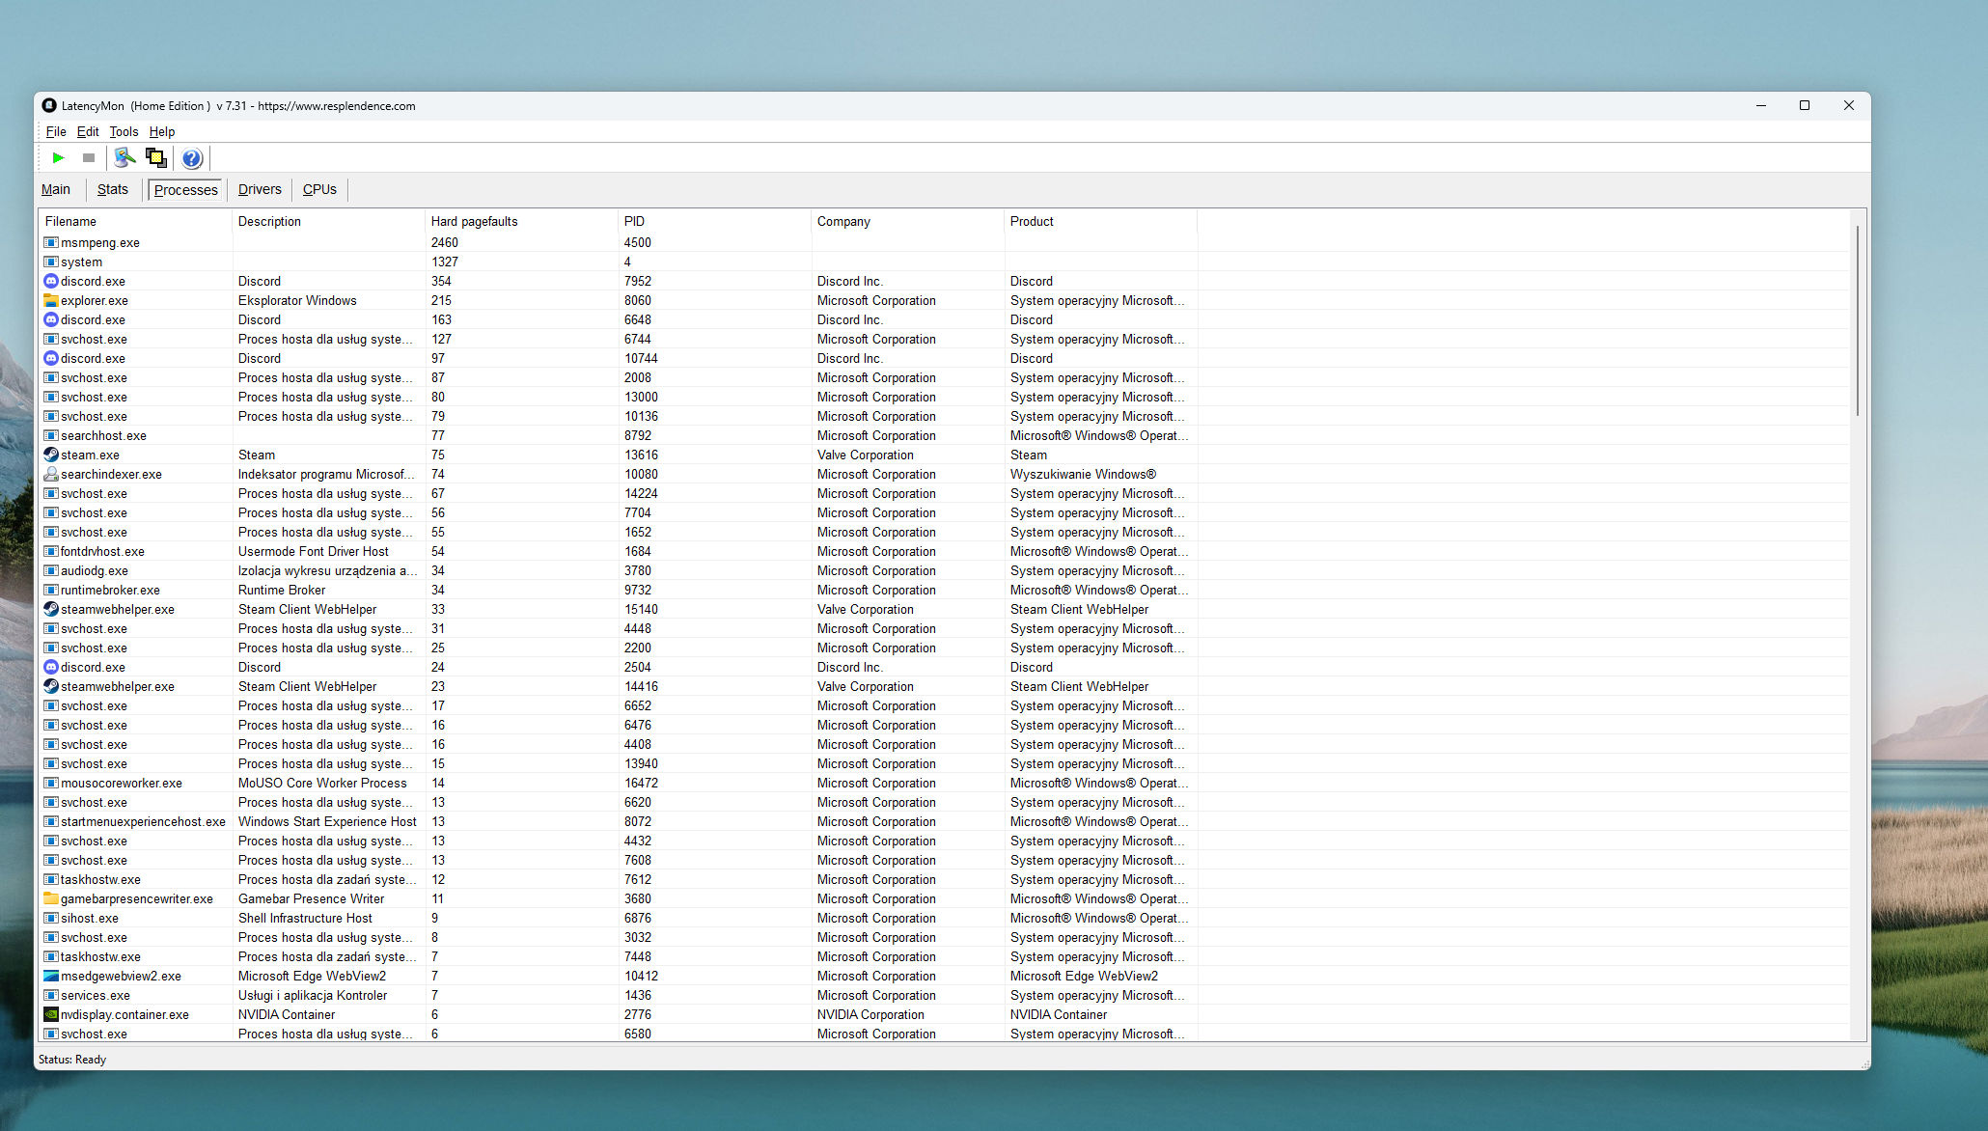Click the LatencyMon title bar app icon
This screenshot has height=1131, width=1988.
[x=49, y=106]
